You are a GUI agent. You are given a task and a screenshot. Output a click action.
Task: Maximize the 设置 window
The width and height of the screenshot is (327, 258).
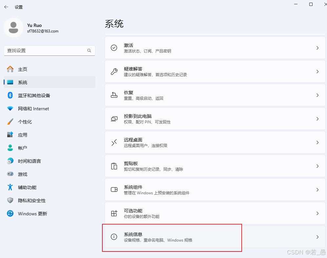tap(311, 4)
